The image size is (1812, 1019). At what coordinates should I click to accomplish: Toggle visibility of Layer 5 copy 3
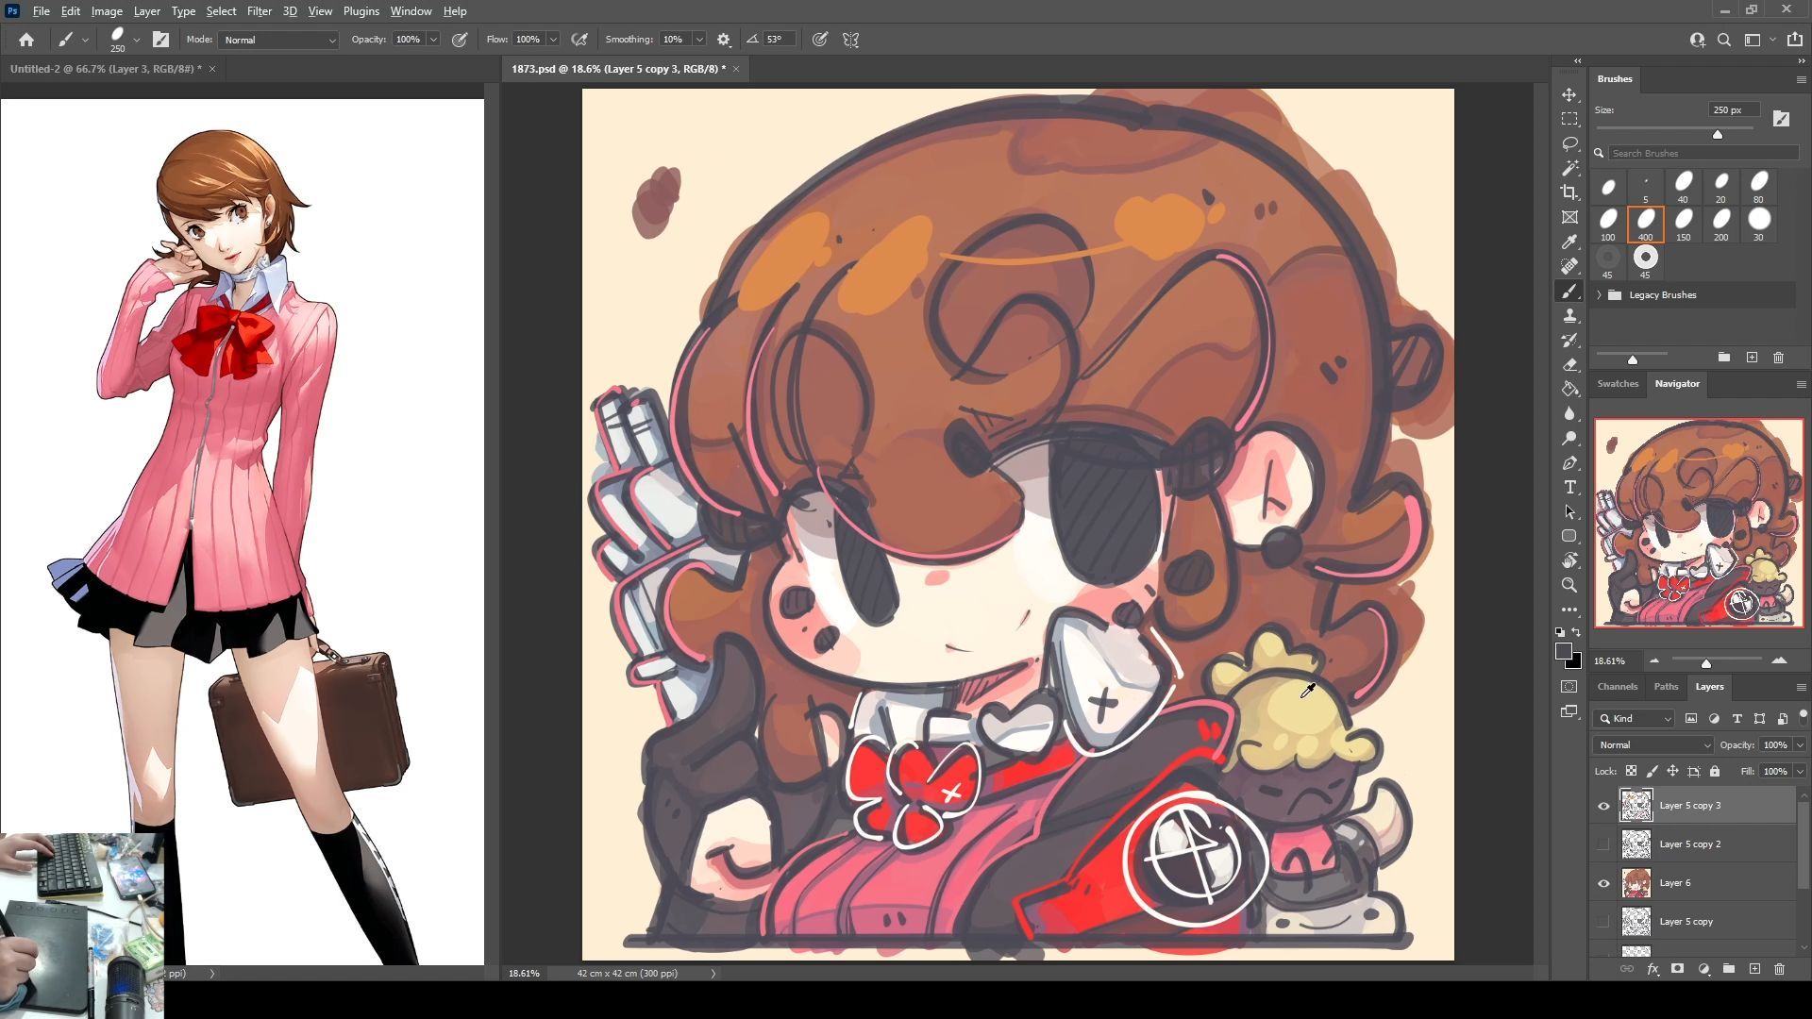tap(1603, 806)
